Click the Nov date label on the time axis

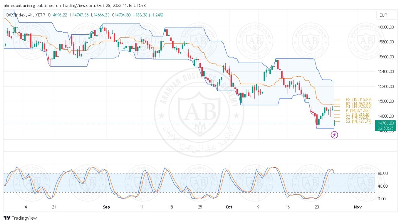[357, 207]
